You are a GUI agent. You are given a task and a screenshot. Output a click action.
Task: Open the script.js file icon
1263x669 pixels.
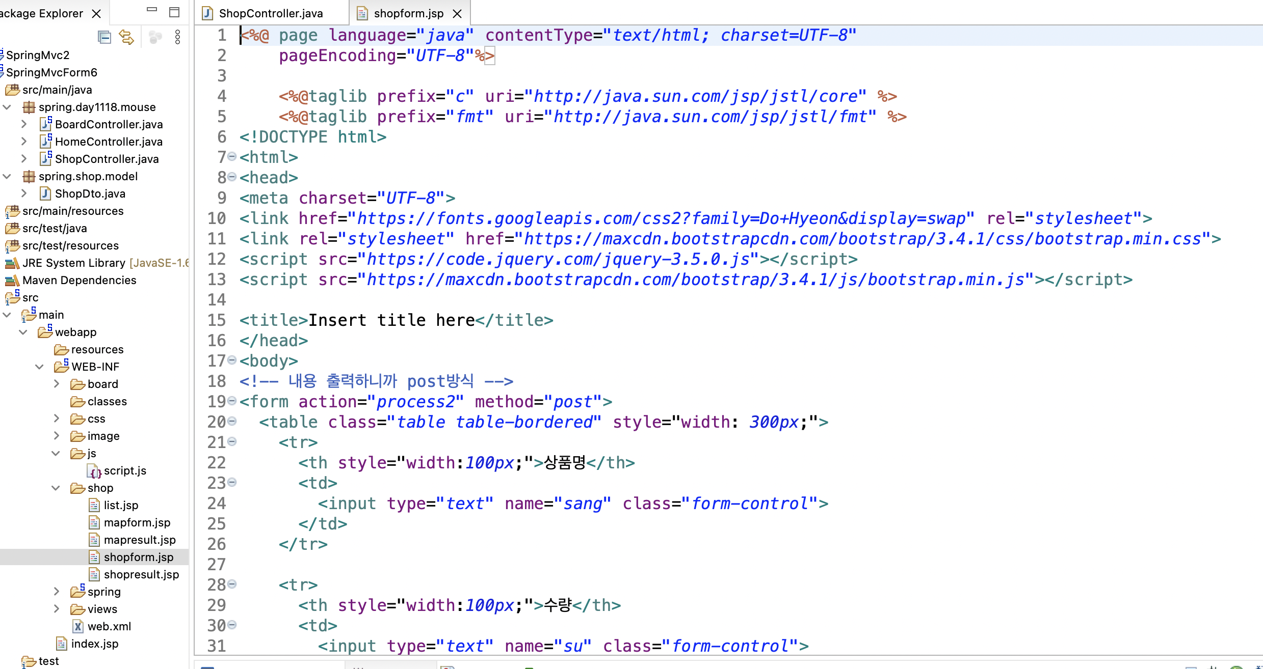click(94, 471)
